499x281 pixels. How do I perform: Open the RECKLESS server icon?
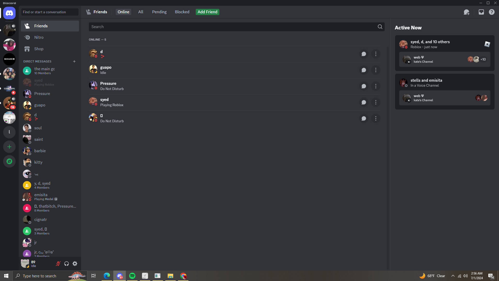click(x=9, y=59)
